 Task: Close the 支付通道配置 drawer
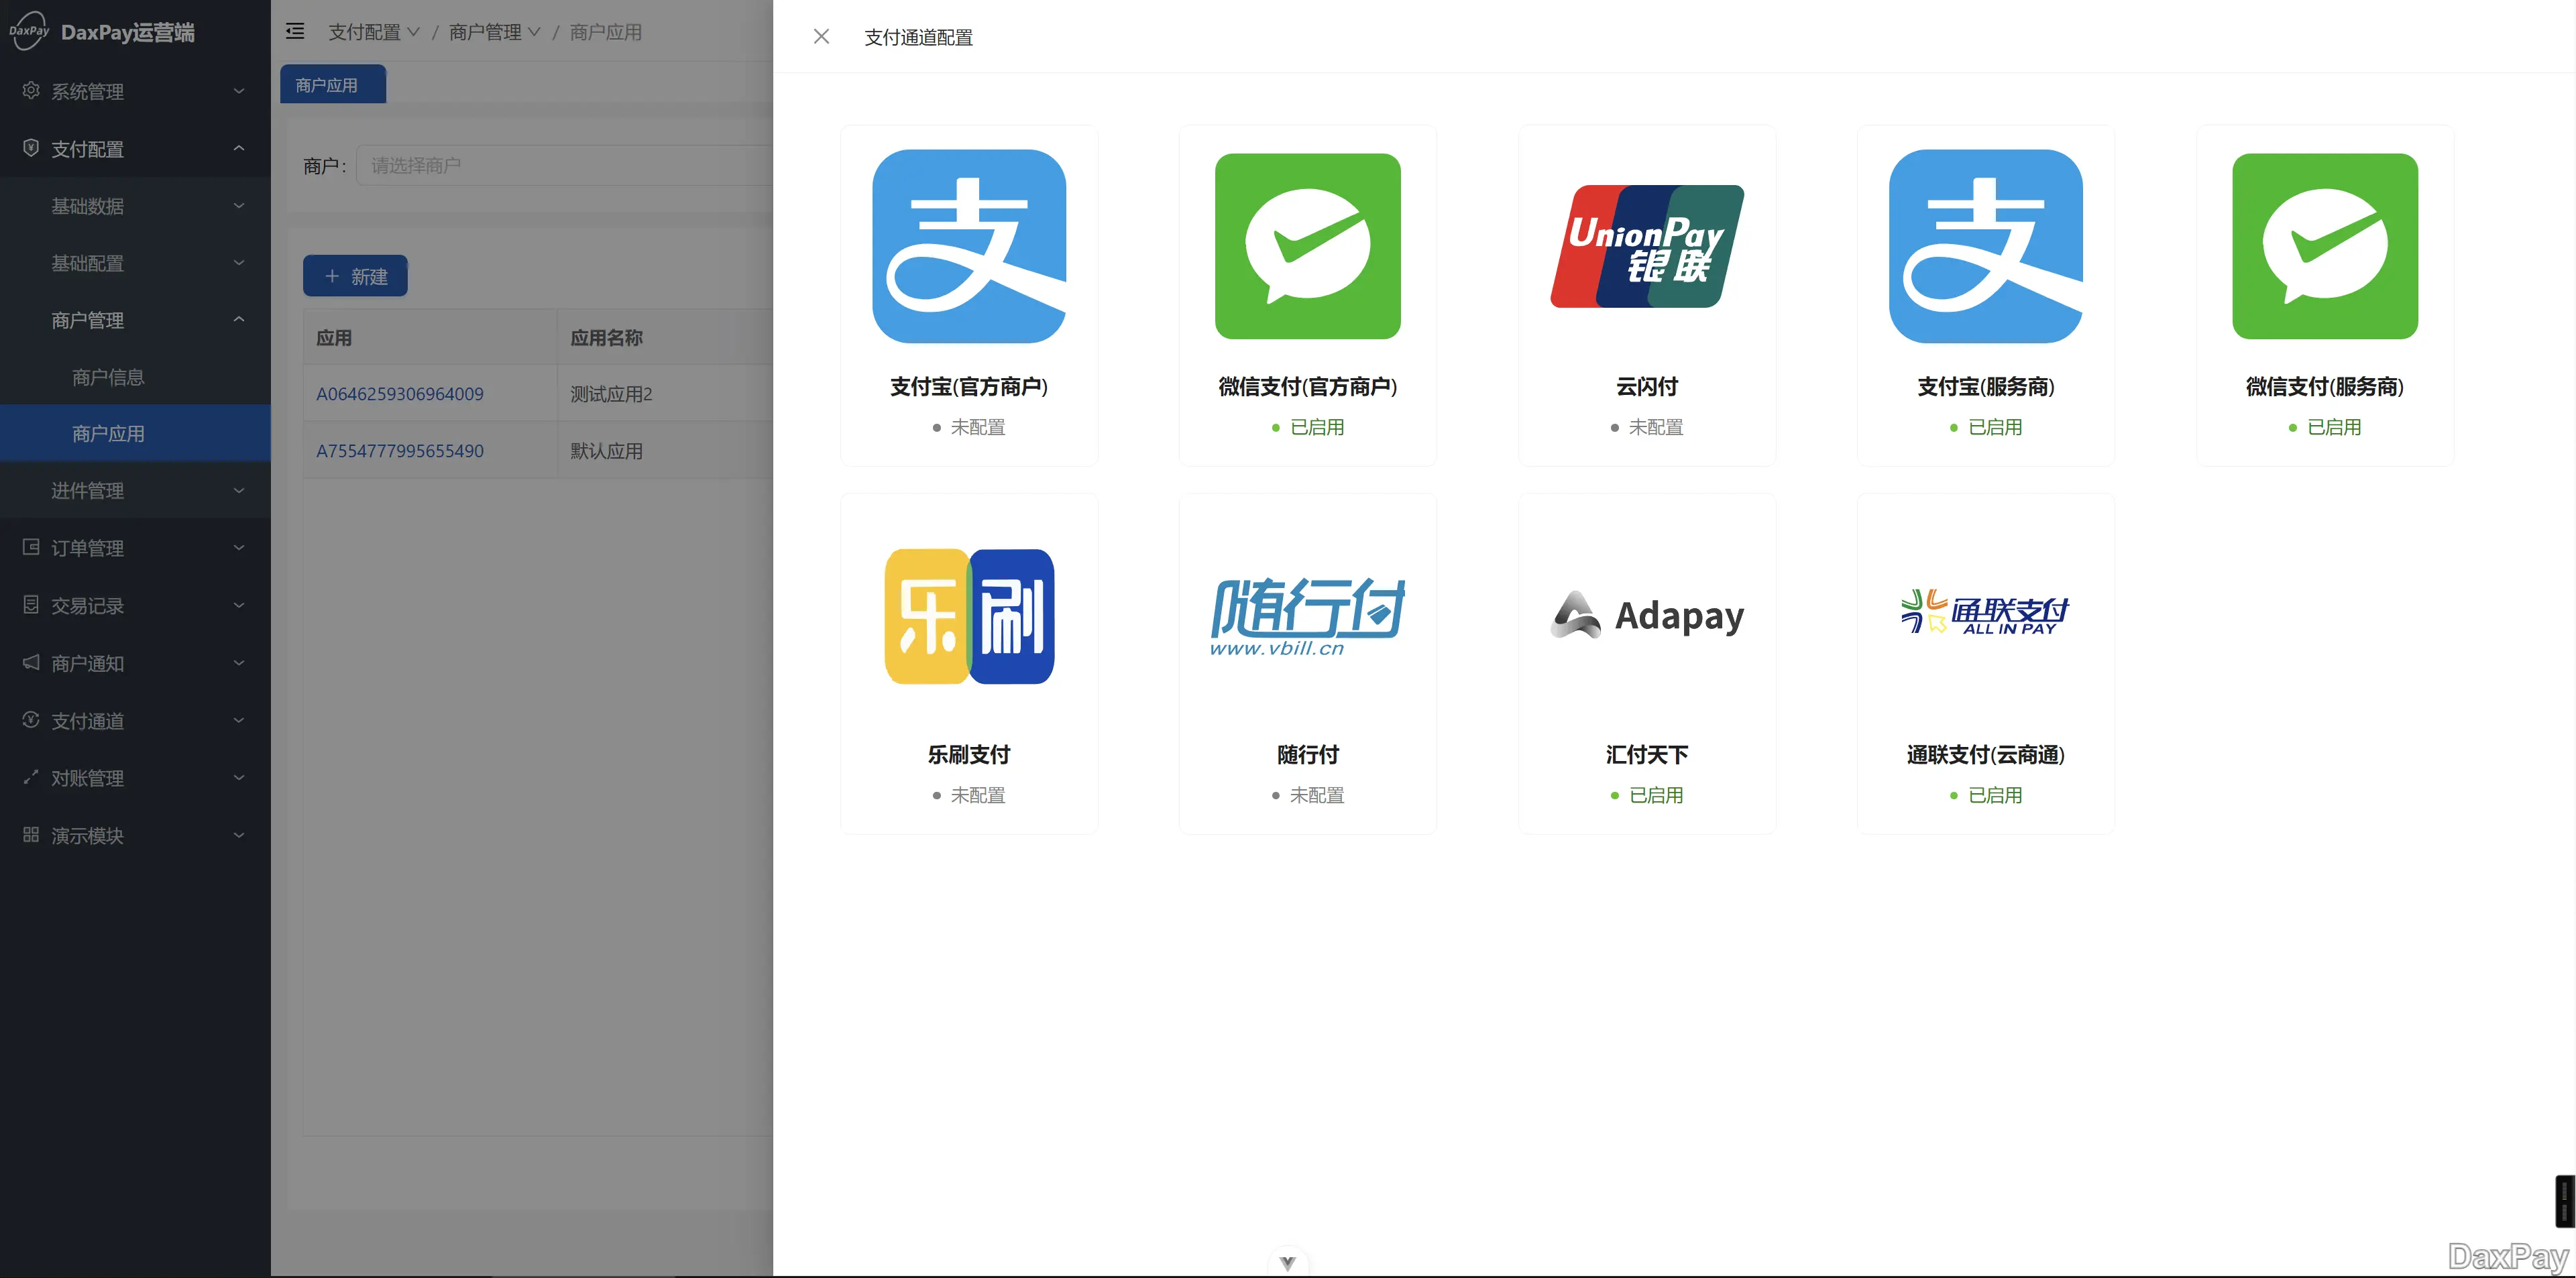pyautogui.click(x=821, y=37)
